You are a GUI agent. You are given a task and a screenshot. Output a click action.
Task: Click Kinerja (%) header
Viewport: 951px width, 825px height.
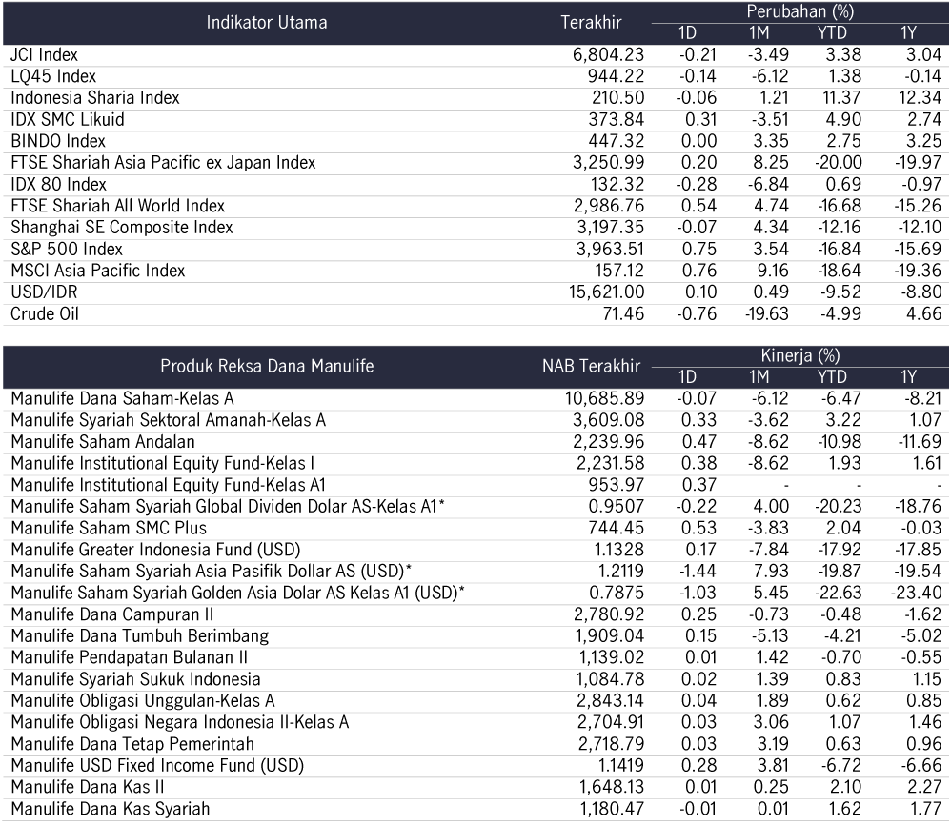800,355
